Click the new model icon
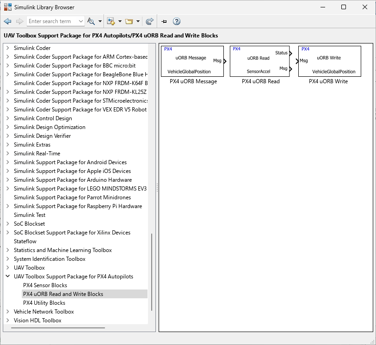 111,21
